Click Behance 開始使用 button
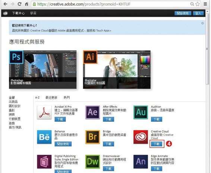The width and height of the screenshot is (211, 173). pyautogui.click(x=63, y=144)
